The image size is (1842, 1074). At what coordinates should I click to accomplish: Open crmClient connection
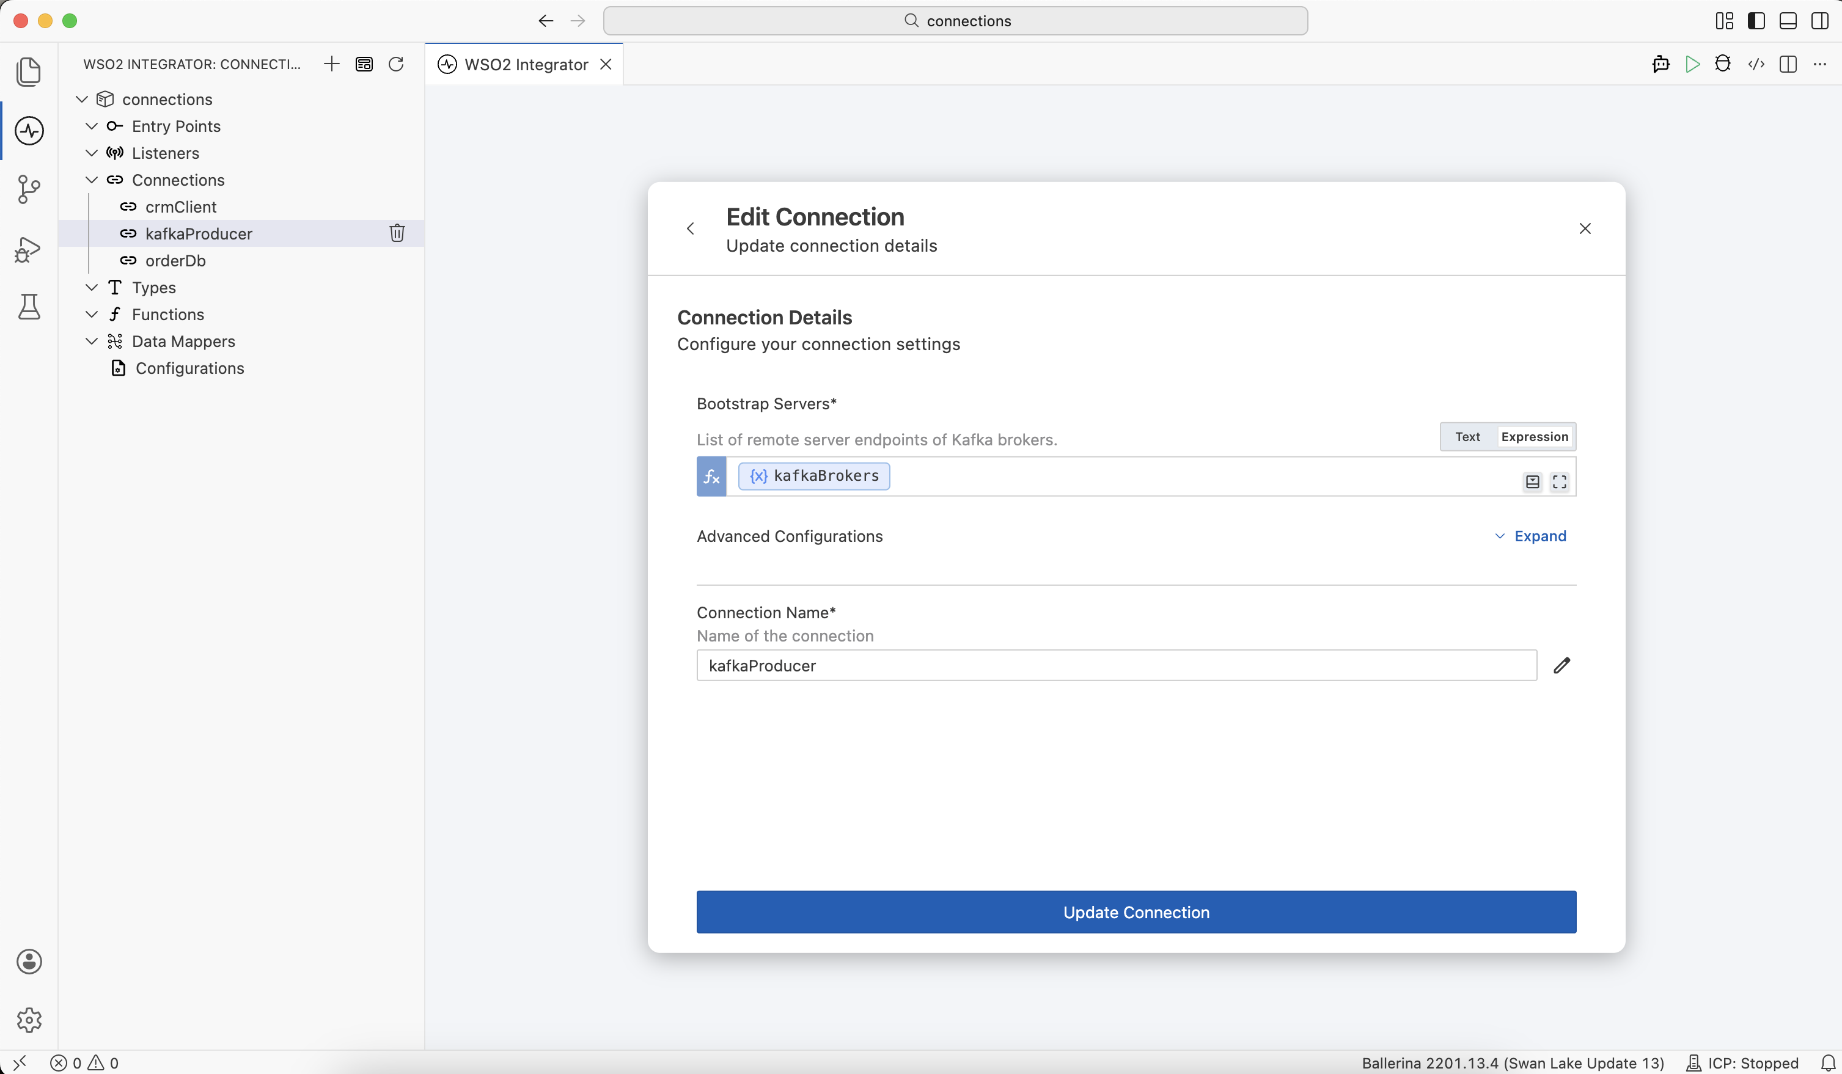tap(241, 206)
